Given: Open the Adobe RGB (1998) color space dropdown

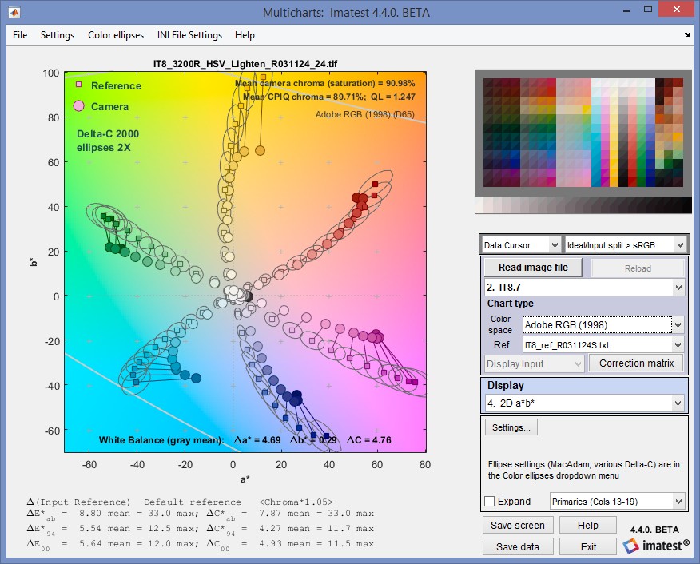Looking at the screenshot, I should tap(603, 325).
